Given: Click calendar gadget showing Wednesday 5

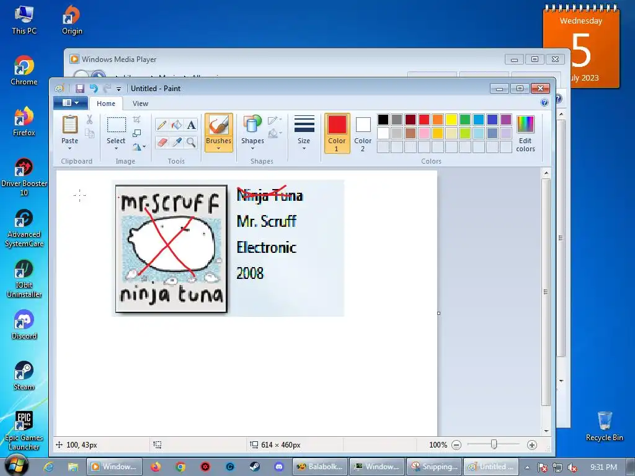Looking at the screenshot, I should coord(581,46).
